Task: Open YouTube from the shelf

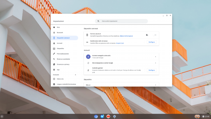Action: tap(108, 116)
